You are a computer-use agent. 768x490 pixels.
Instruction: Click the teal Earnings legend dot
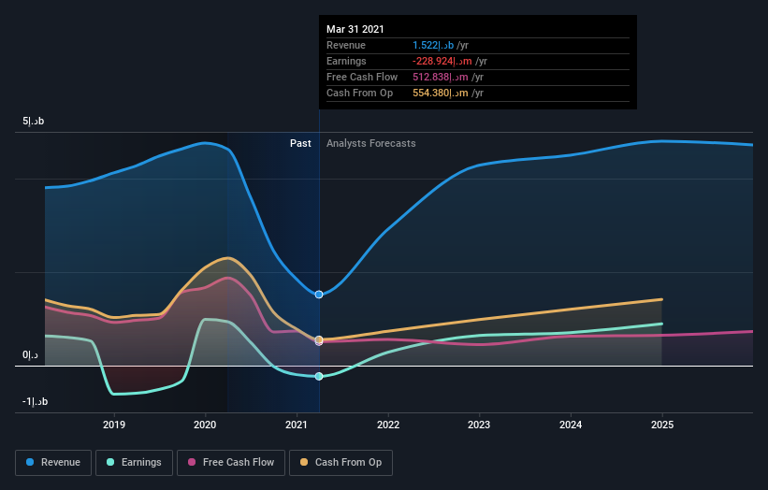(110, 462)
